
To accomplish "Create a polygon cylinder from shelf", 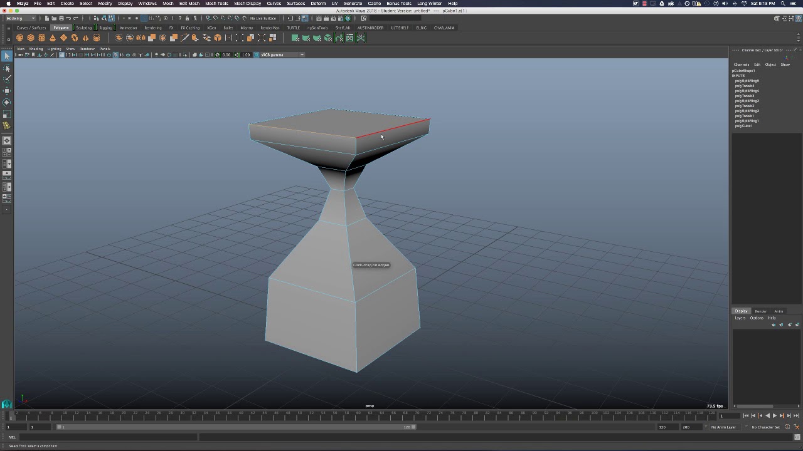I will (41, 38).
